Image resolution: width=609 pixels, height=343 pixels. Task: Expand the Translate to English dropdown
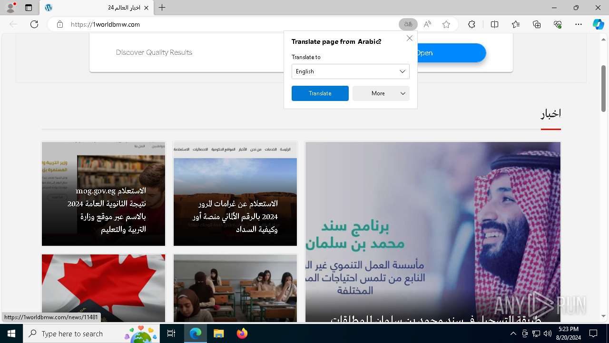click(350, 71)
